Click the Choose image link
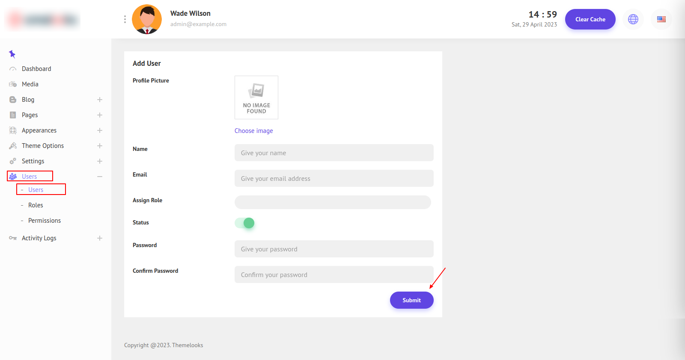 253,131
